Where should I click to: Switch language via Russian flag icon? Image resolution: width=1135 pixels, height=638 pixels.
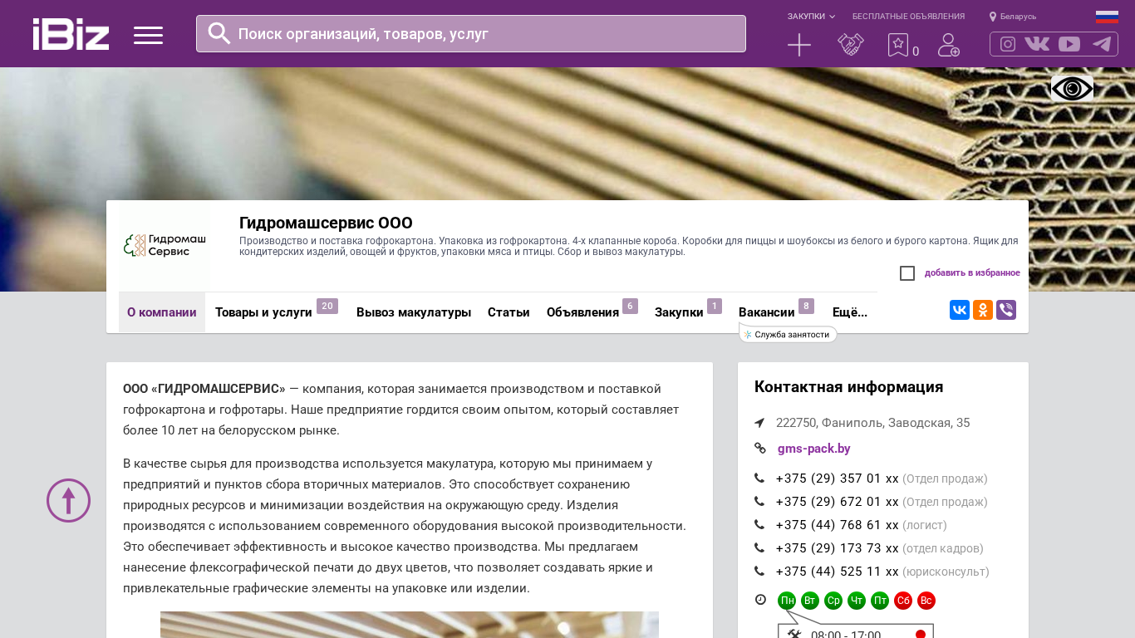point(1107,17)
